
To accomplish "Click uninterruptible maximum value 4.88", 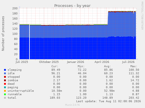I will (136, 91).
